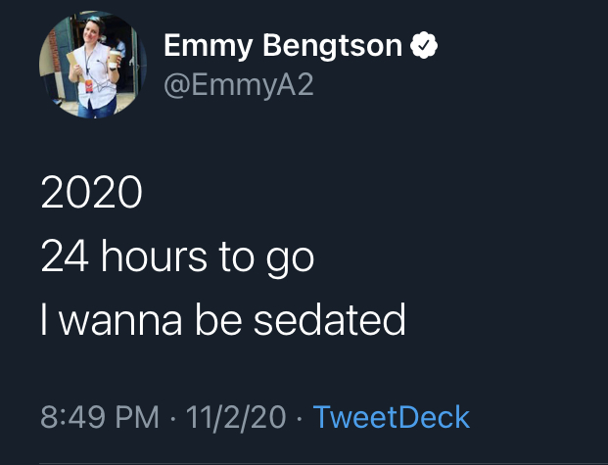Click the tweet line reading 2020
The width and height of the screenshot is (608, 465).
[x=91, y=193]
